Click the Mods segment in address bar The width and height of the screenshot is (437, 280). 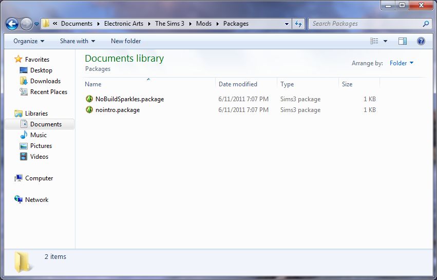[204, 24]
